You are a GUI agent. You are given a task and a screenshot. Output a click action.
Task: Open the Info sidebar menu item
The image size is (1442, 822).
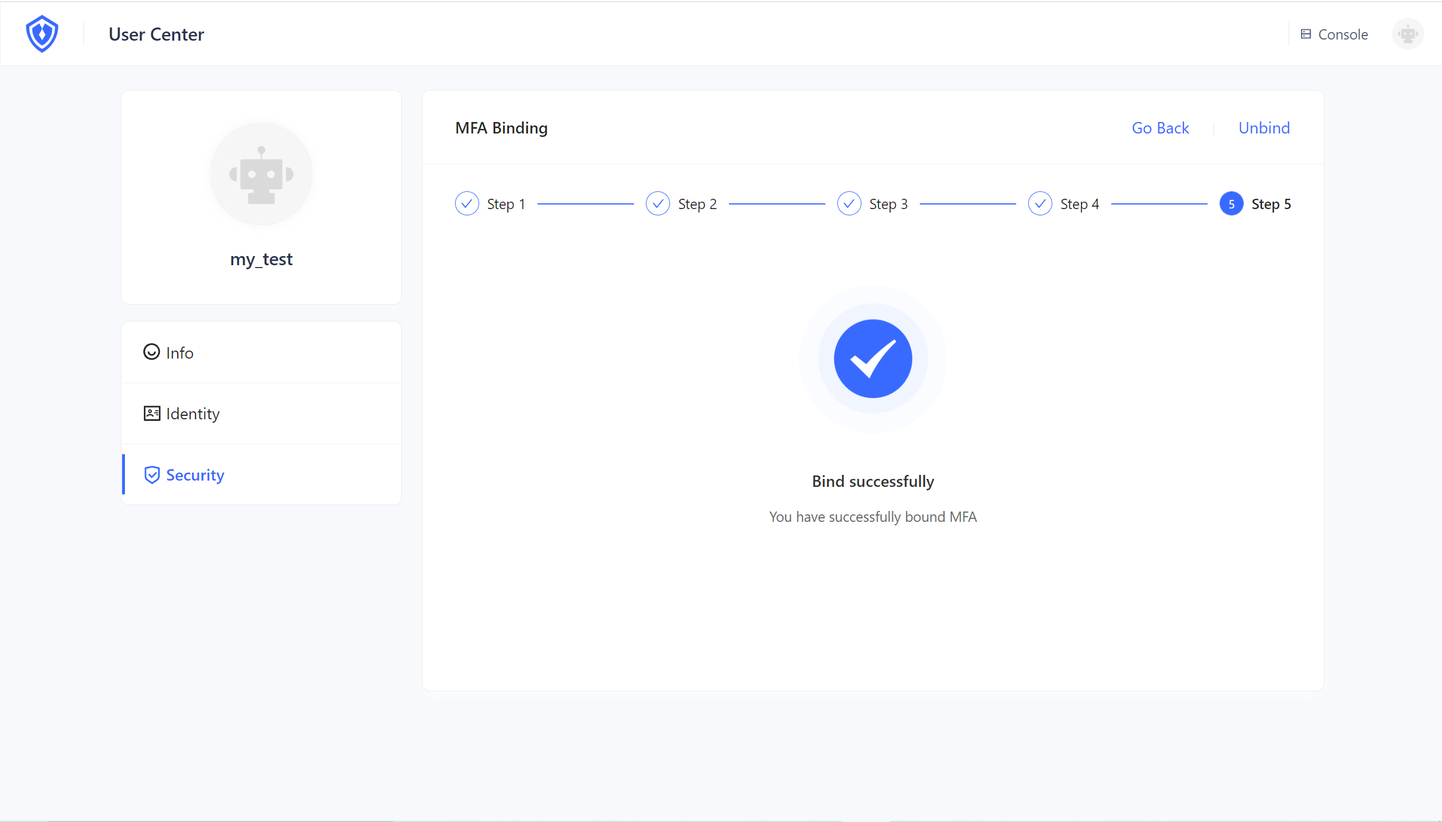(180, 353)
